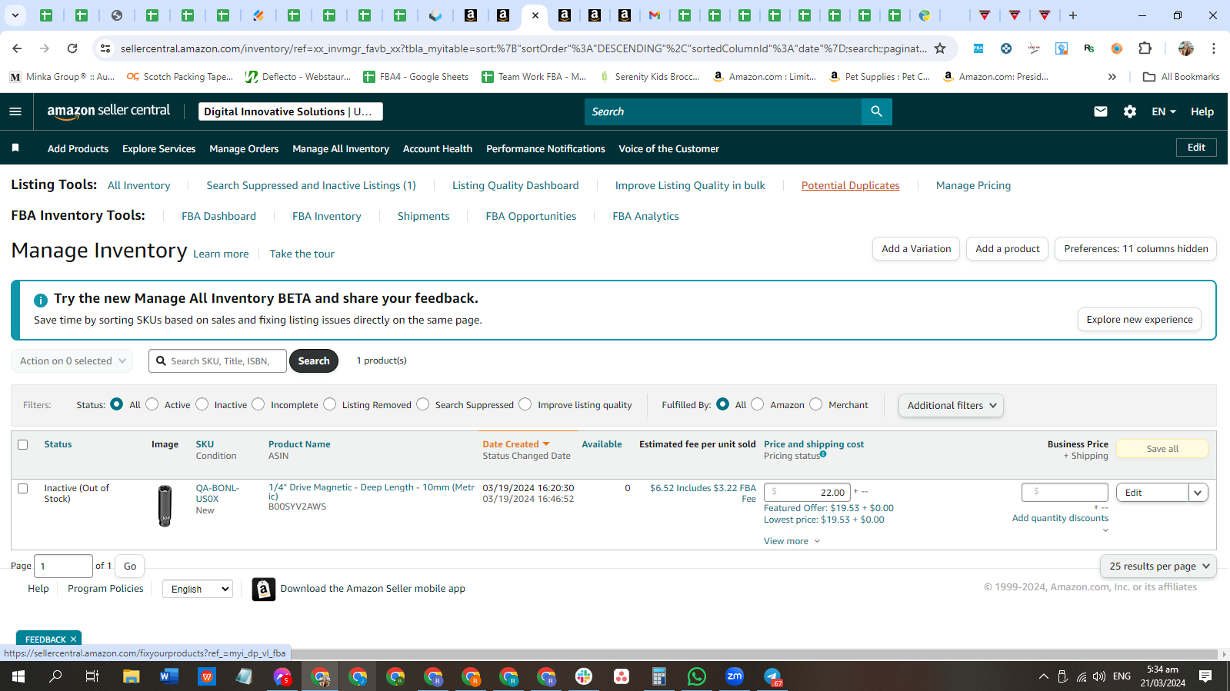Open Manage All Inventory menu item
The height and width of the screenshot is (691, 1230).
(341, 149)
